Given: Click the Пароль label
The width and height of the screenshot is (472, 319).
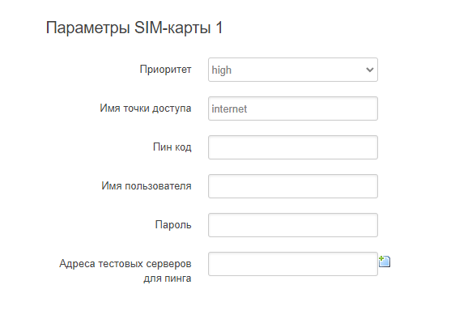Looking at the screenshot, I should coord(173,225).
